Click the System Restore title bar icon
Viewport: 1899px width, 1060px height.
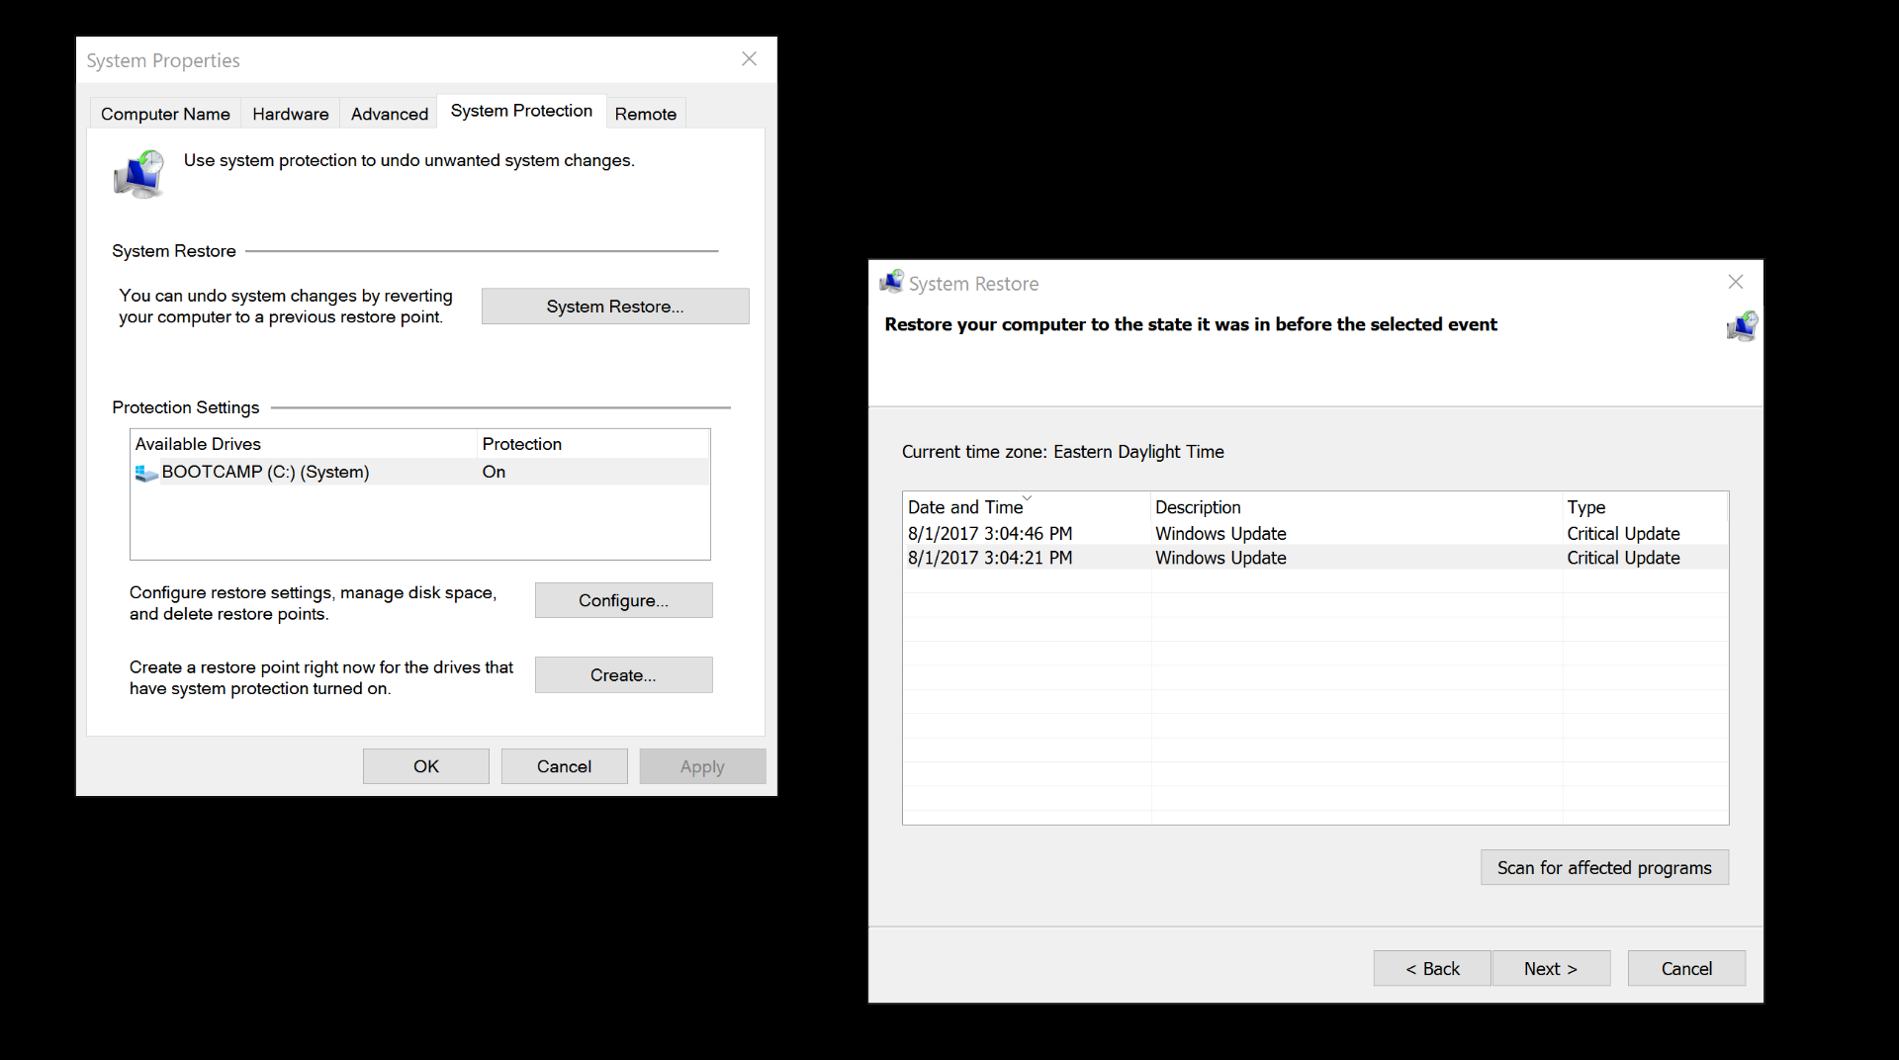click(892, 283)
